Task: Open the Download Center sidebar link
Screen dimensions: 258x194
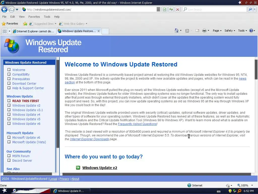Action: tap(24, 83)
